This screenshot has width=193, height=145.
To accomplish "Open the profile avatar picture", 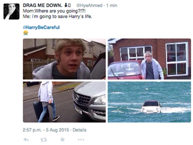I will 12,12.
